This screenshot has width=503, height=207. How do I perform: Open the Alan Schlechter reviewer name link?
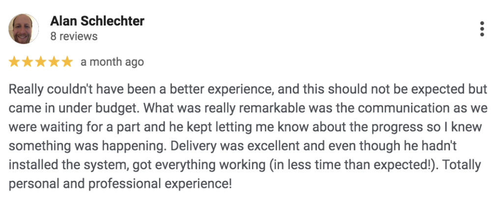pos(97,22)
